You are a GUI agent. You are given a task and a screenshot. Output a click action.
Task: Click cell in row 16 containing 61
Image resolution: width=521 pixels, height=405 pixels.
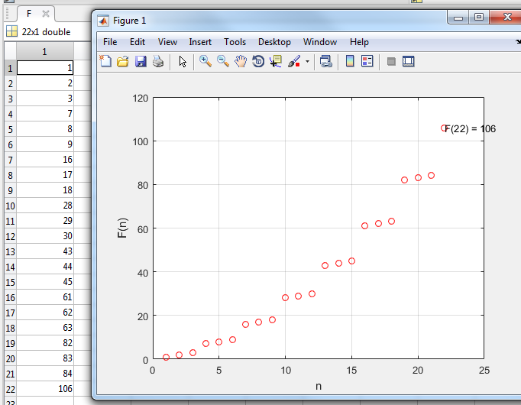(45, 297)
